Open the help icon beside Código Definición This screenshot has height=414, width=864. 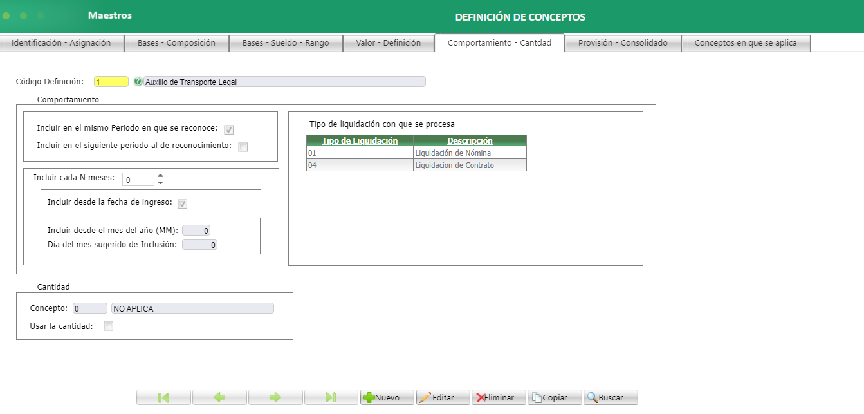coord(137,81)
